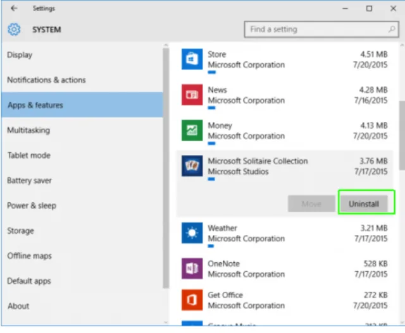Select the red News app icon

(192, 95)
